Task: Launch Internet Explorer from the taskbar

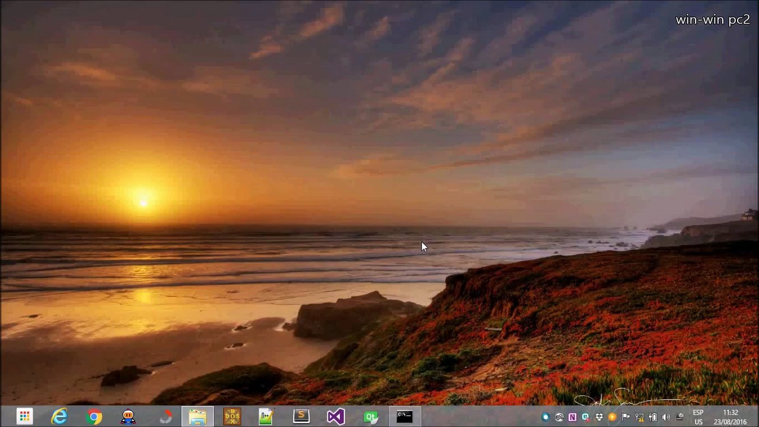Action: click(x=59, y=417)
